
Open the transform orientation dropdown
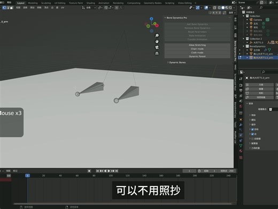89,8
